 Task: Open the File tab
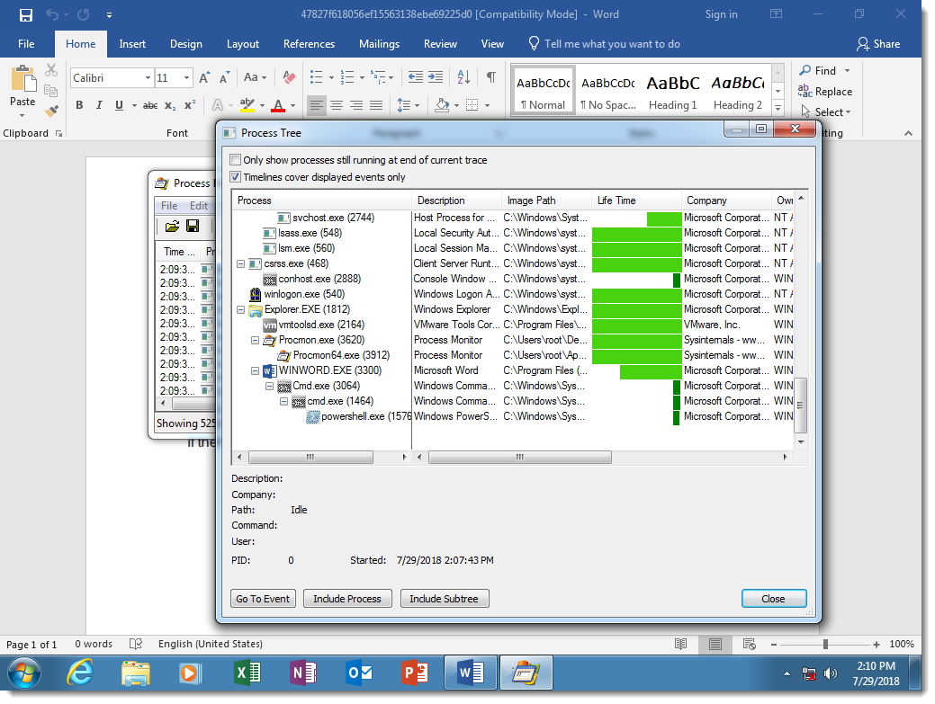click(26, 44)
